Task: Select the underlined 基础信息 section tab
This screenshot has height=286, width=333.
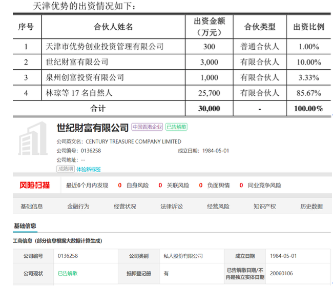Action: pos(25,226)
